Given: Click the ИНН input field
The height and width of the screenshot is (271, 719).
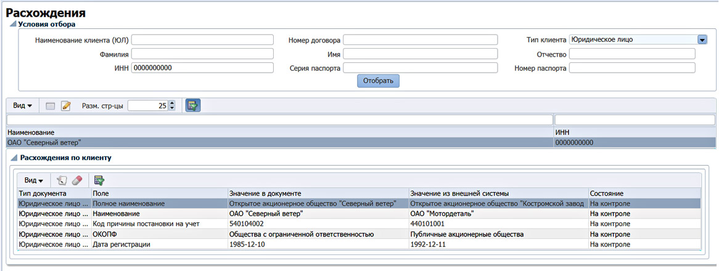Looking at the screenshot, I should (x=202, y=68).
